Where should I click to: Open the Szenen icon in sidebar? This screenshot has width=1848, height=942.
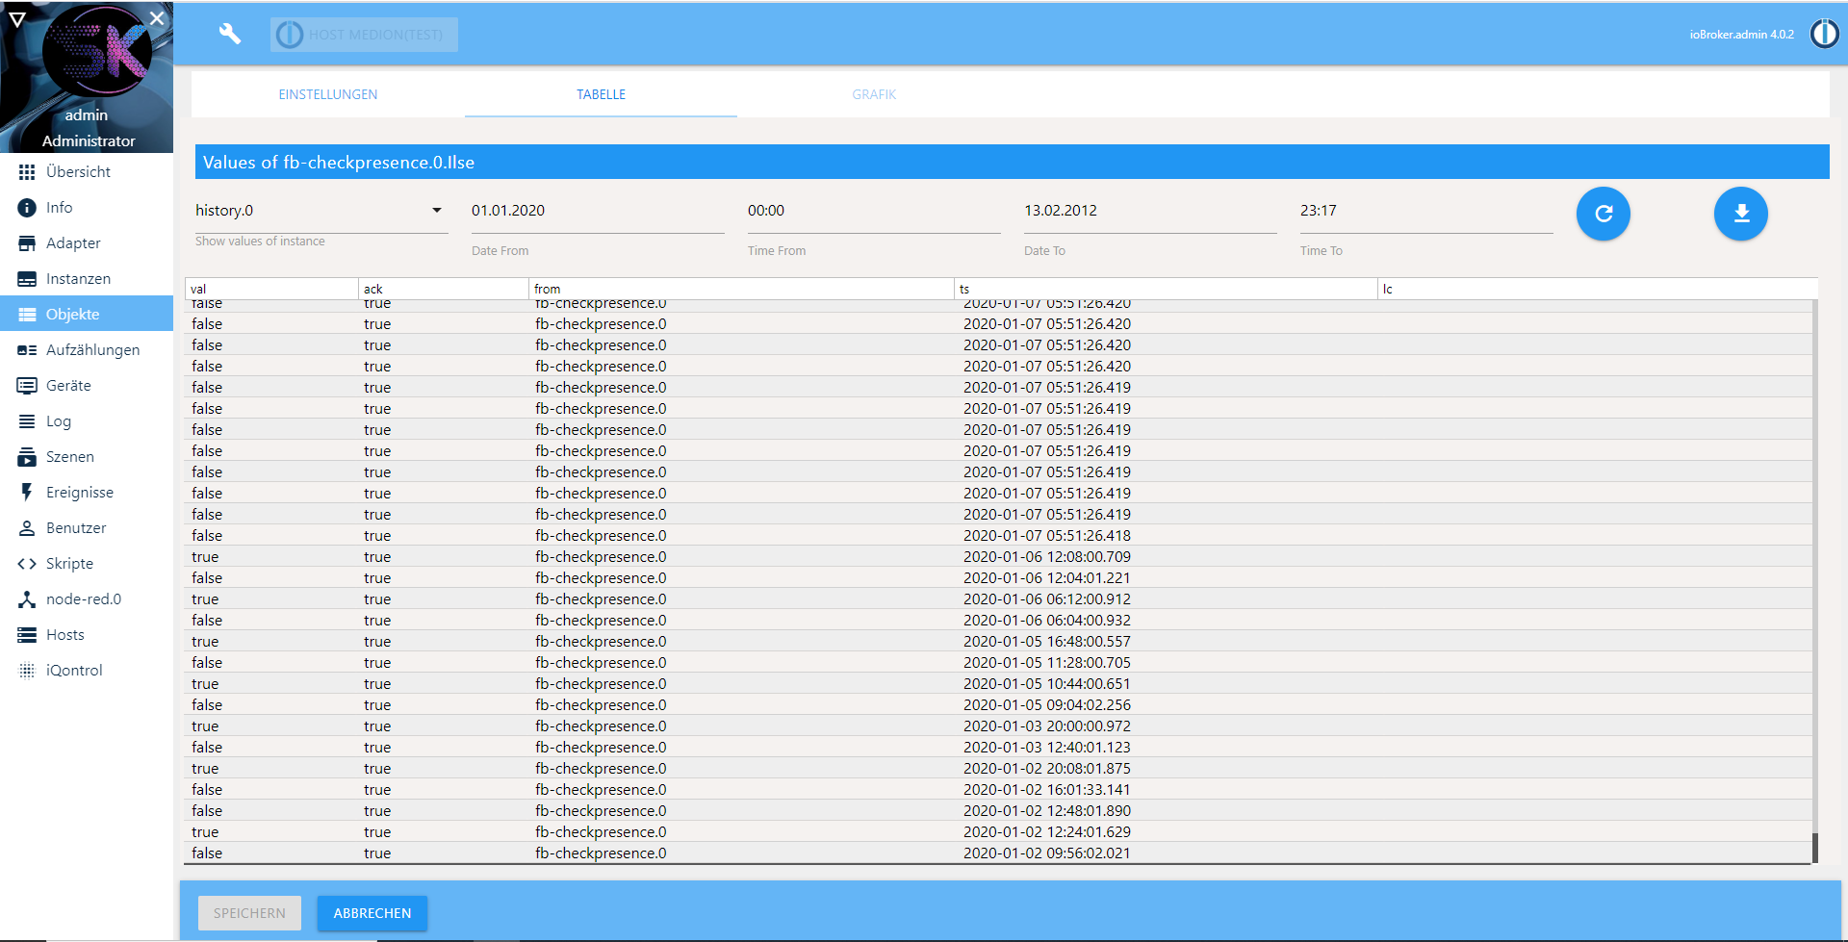27,457
